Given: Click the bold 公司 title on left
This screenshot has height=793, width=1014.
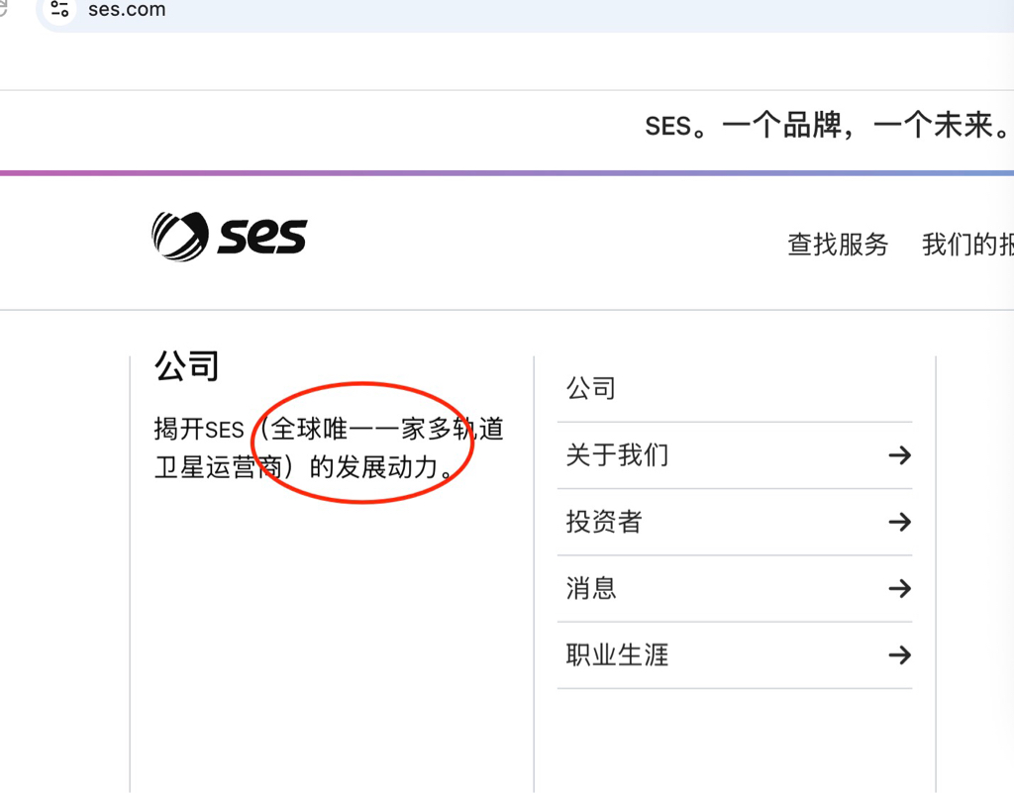Looking at the screenshot, I should pos(186,365).
